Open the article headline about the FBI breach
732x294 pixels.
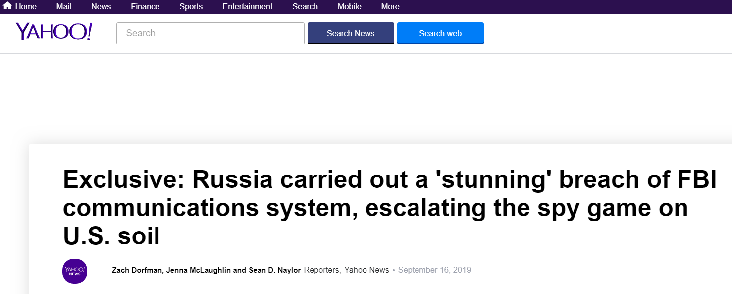point(388,208)
